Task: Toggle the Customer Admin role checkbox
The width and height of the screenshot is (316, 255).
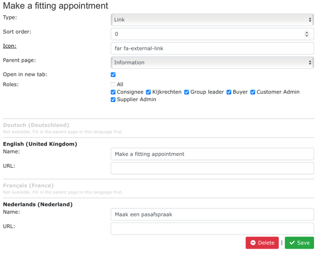Action: coord(253,92)
